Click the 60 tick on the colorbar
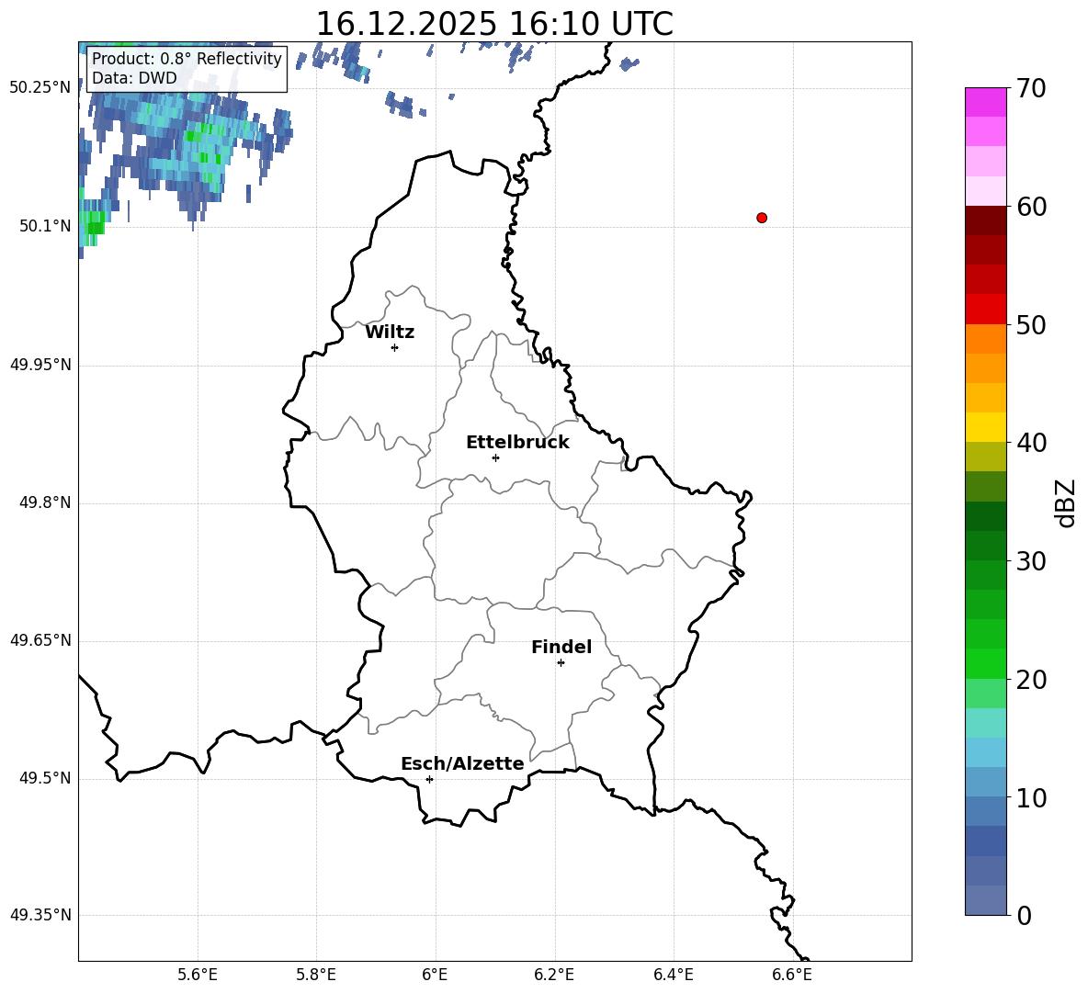1088x993 pixels. click(x=1030, y=207)
